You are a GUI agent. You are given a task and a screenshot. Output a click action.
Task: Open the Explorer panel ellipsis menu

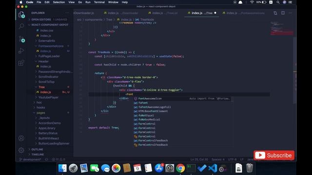pos(67,13)
